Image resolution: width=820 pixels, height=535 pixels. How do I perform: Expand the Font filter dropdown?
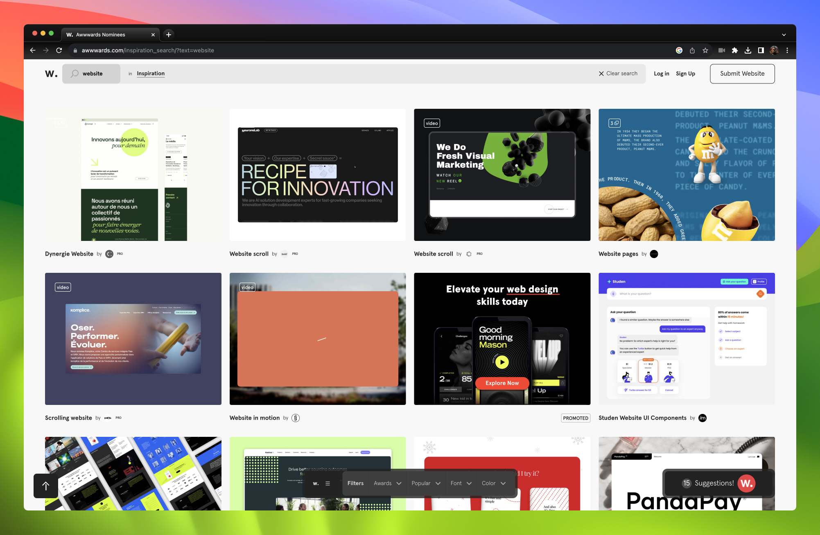(x=460, y=483)
